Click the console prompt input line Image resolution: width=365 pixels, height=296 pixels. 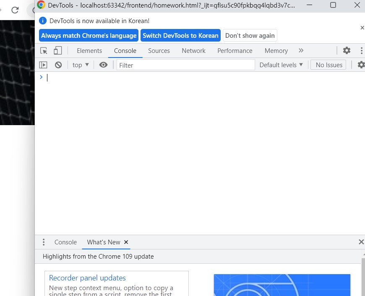[200, 77]
